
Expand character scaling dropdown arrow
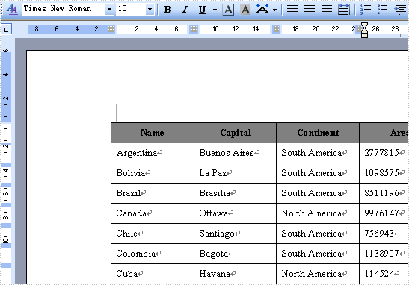(274, 10)
